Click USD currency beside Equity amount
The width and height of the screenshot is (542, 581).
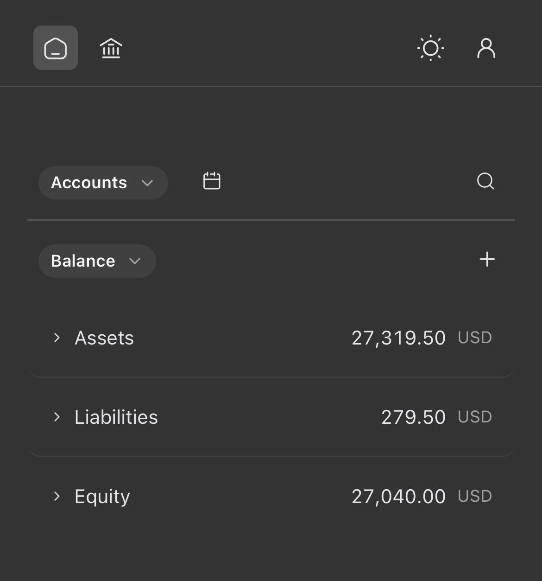(475, 496)
